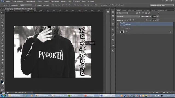
Task: Open the workspace dropdown Основная рабочая среда
Action: point(162,5)
